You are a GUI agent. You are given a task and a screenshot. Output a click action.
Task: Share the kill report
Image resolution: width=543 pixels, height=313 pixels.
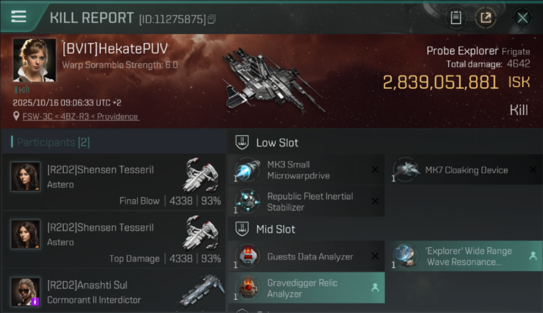486,18
